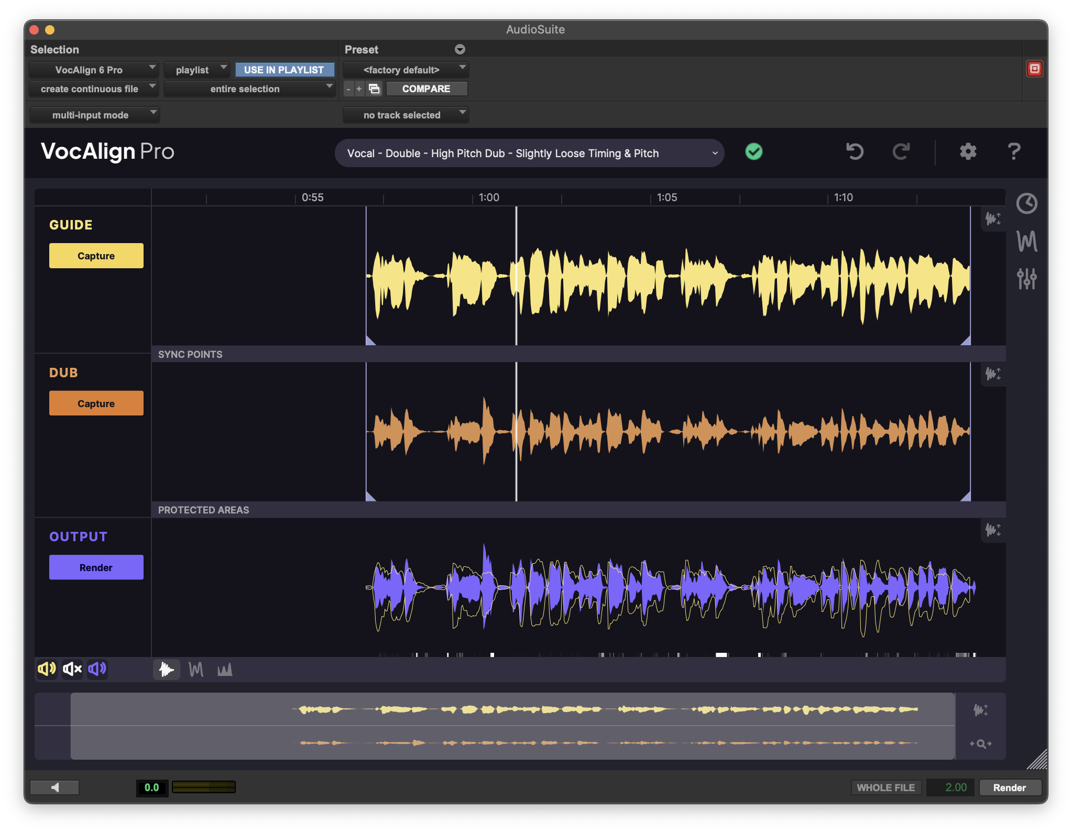Viewport: 1072px width, 832px height.
Task: Open the help question mark
Action: pos(1014,152)
